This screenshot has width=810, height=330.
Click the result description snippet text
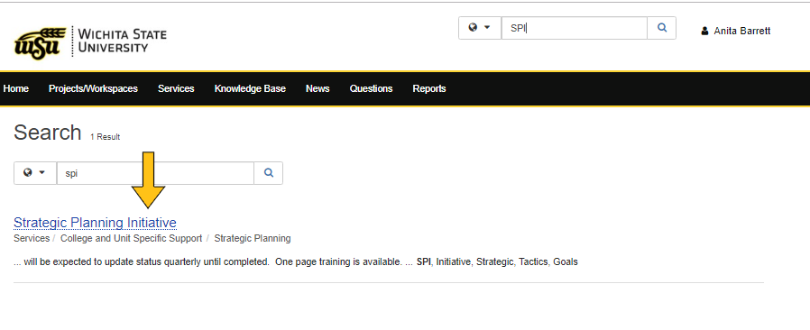pyautogui.click(x=296, y=261)
